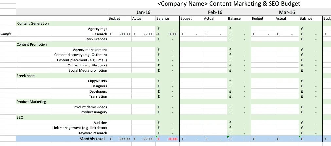Select the Auditing row label

coord(100,123)
